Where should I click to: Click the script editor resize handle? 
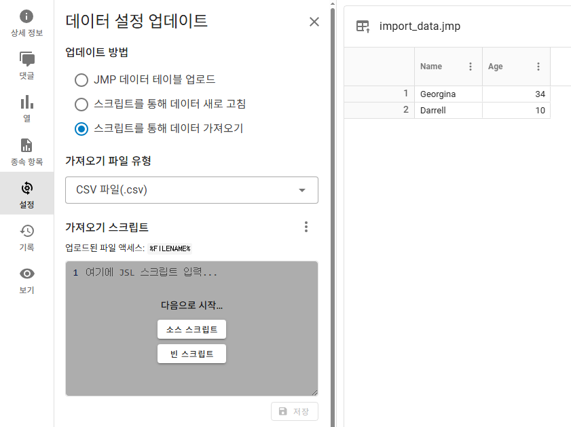[x=314, y=392]
